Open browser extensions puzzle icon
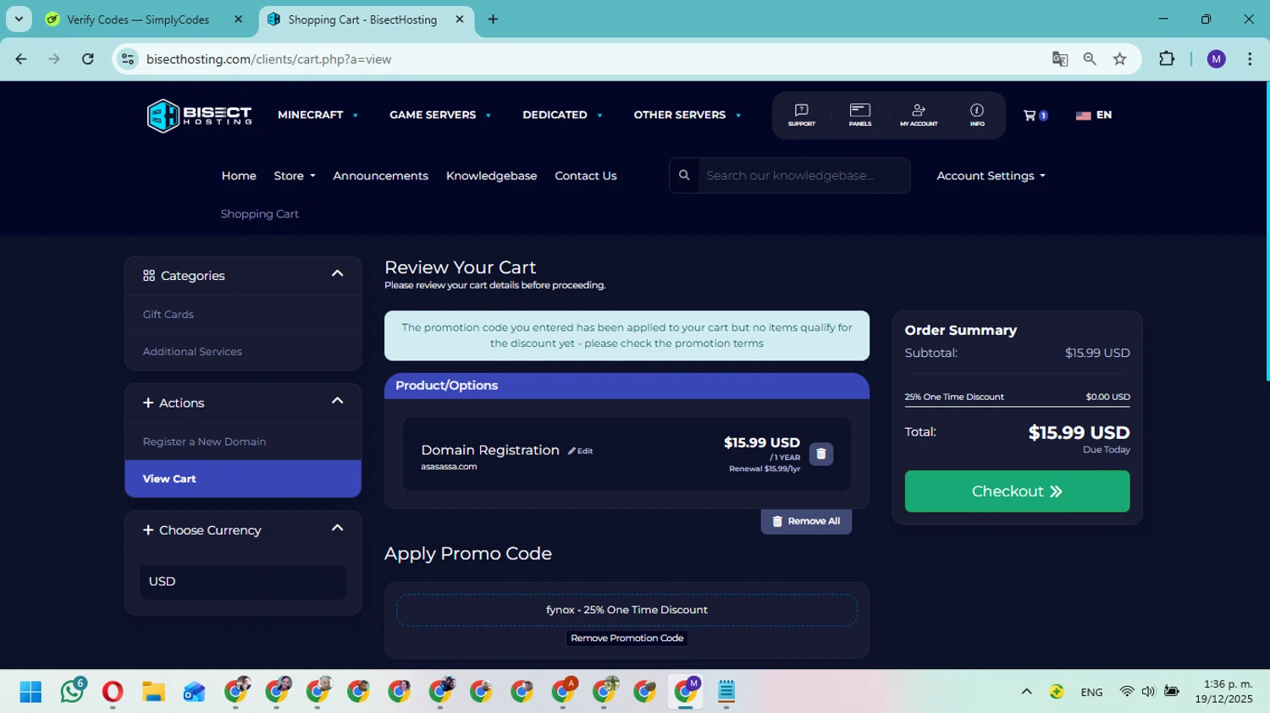 pyautogui.click(x=1167, y=59)
